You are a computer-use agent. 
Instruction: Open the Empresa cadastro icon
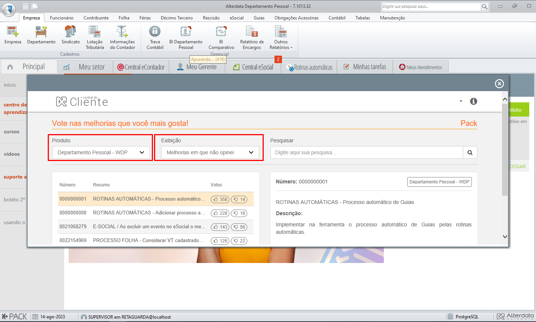(13, 35)
